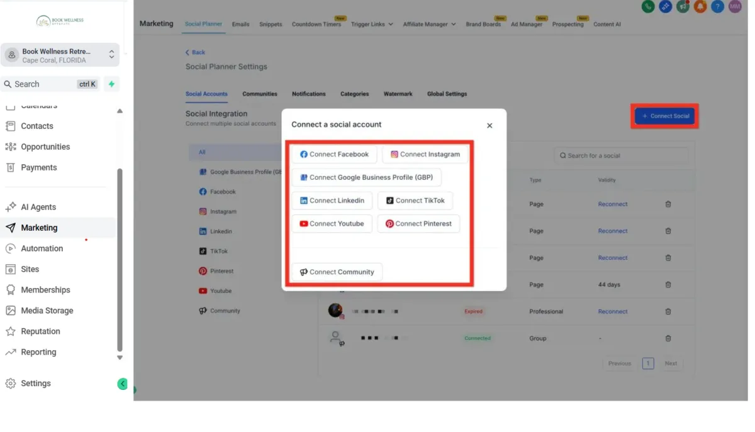Viewport: 755px width, 432px height.
Task: Click the green lightning quick actions icon
Action: tap(111, 84)
